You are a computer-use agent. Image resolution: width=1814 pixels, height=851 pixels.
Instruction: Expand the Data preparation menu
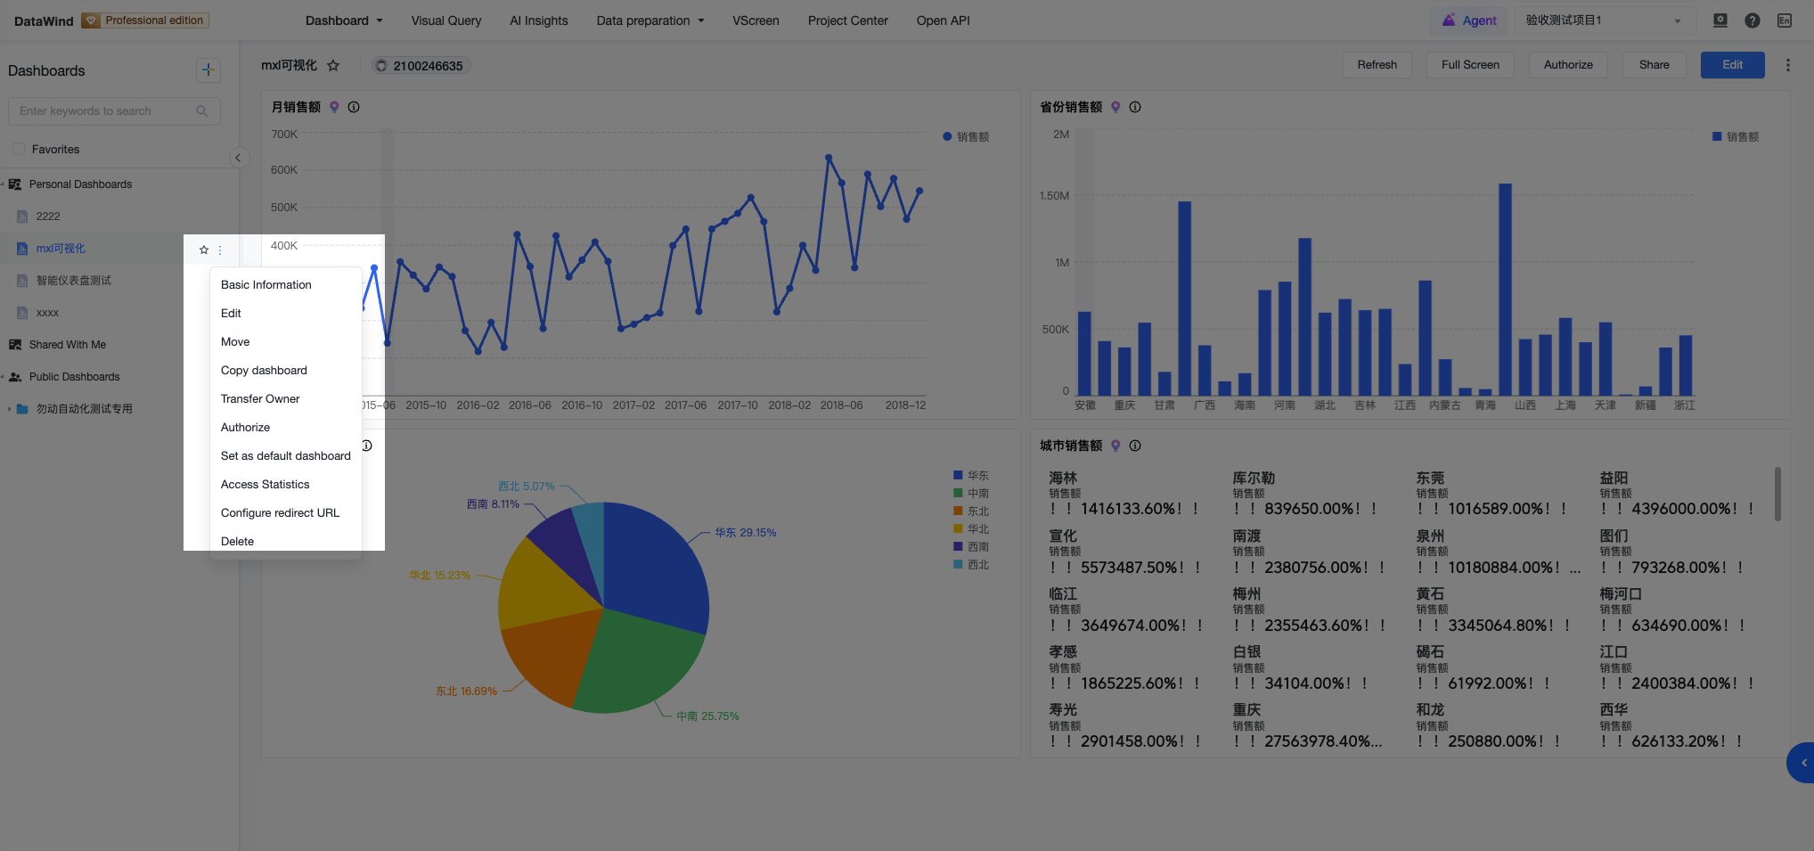click(650, 20)
